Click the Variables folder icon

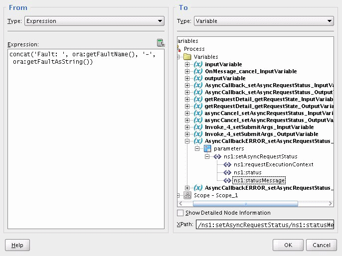[187, 57]
